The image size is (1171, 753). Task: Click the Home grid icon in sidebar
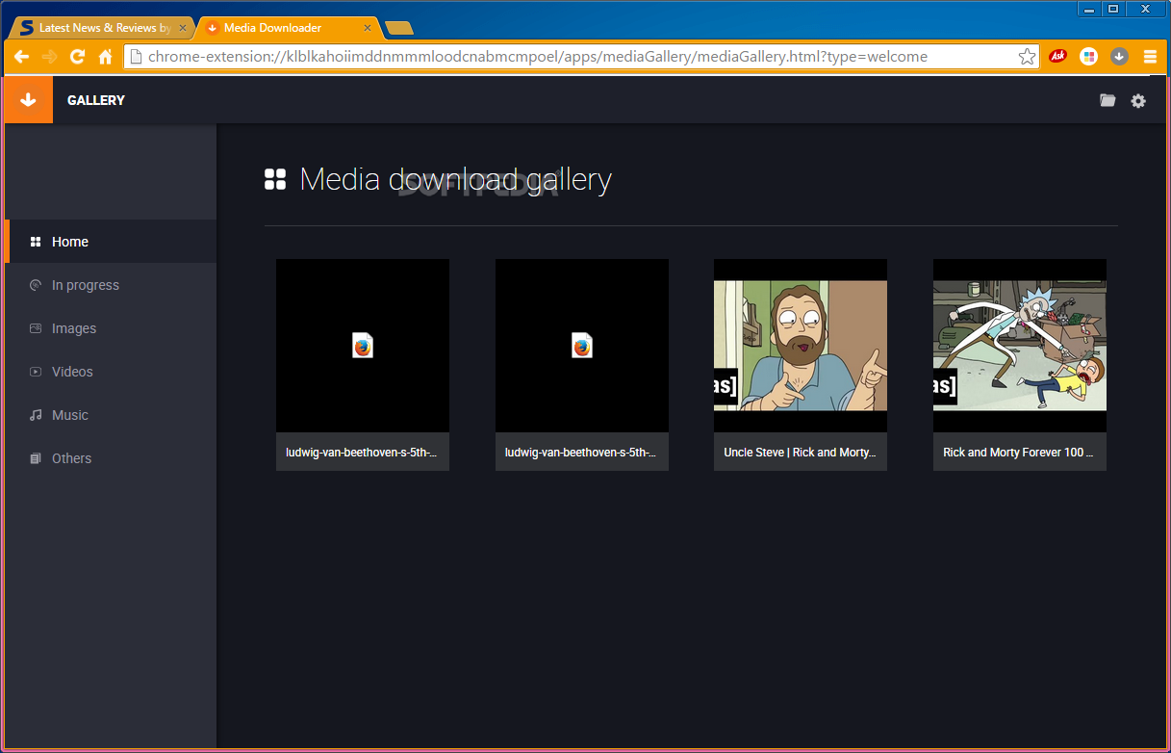tap(36, 242)
